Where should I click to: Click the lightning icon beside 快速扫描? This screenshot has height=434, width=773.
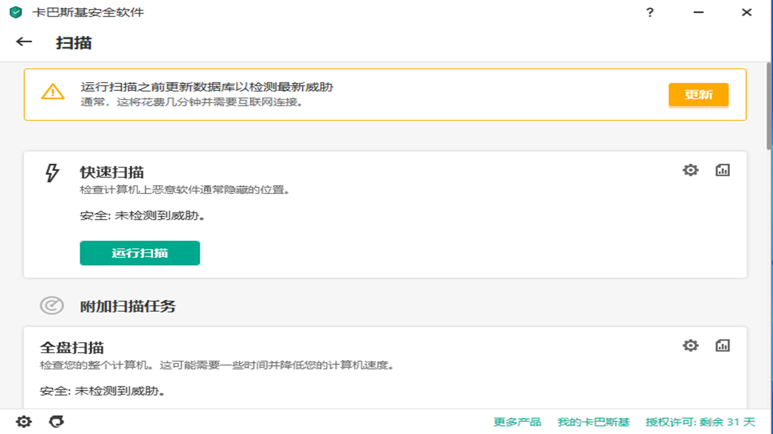tap(52, 173)
